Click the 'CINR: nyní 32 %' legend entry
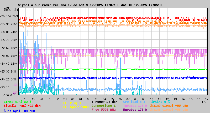 (x=18, y=102)
